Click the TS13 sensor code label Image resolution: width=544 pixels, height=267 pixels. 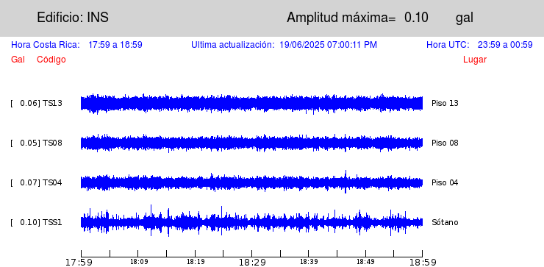coord(52,103)
